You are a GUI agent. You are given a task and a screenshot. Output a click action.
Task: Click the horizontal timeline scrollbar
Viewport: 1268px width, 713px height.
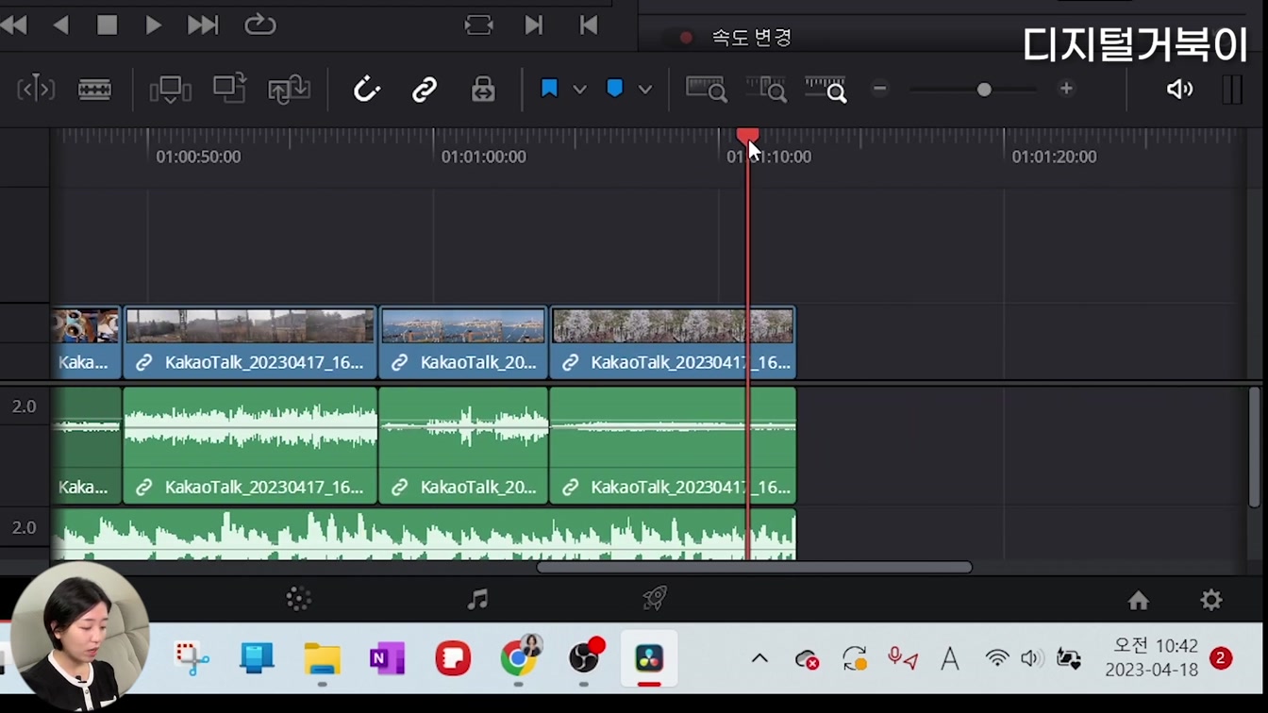click(x=755, y=567)
